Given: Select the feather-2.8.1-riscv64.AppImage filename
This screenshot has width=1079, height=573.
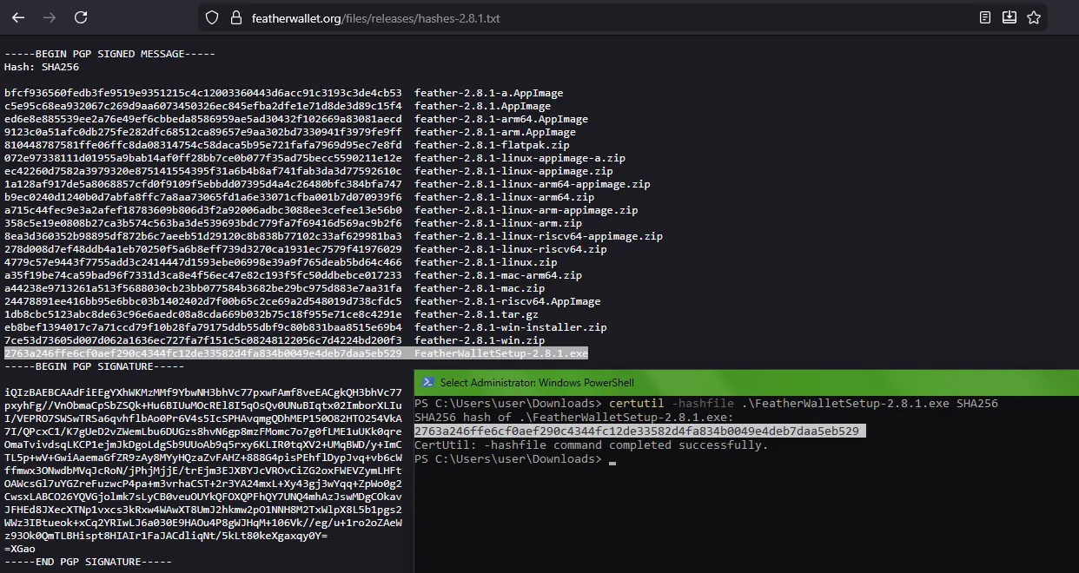Looking at the screenshot, I should pyautogui.click(x=507, y=301).
